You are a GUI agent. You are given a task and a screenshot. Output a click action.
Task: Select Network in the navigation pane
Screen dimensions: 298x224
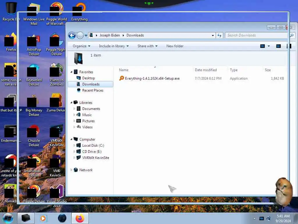pyautogui.click(x=86, y=170)
